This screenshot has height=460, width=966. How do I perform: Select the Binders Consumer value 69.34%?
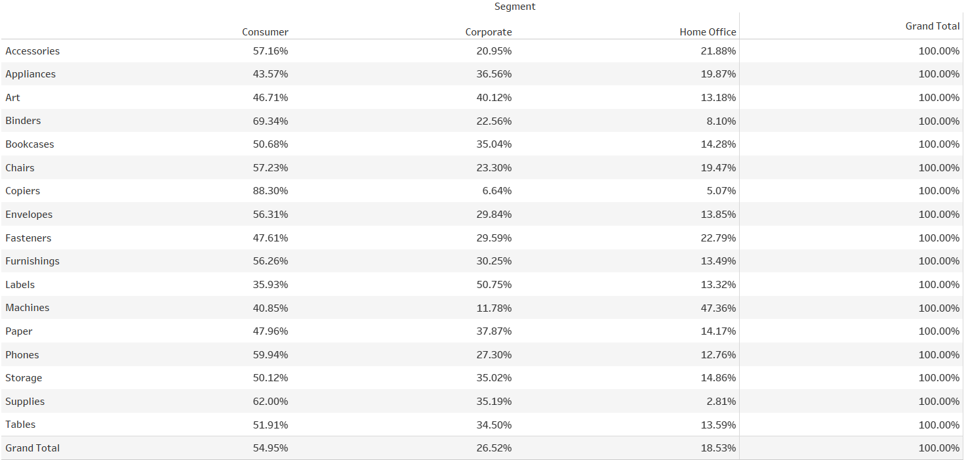point(270,121)
